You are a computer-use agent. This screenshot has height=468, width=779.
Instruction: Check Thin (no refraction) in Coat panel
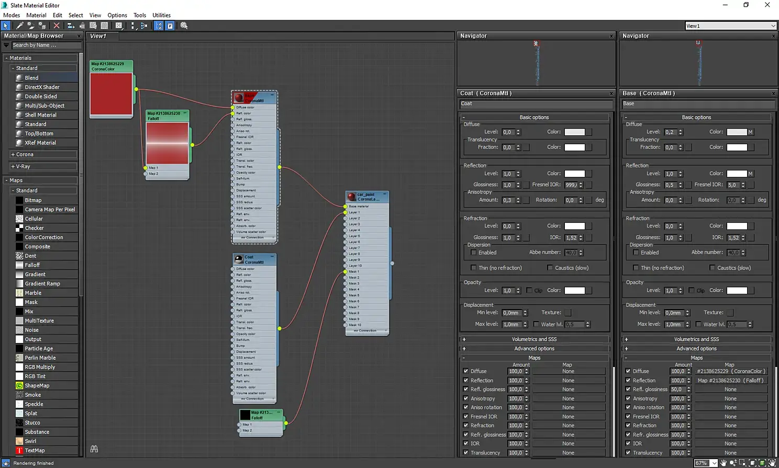click(474, 268)
